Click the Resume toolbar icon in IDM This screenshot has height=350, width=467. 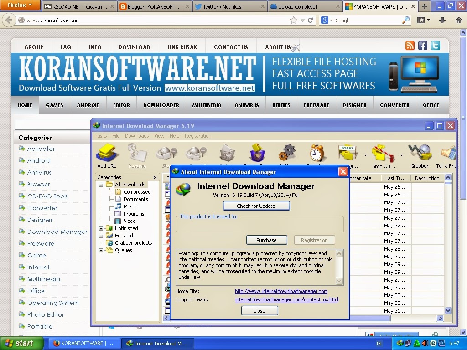pos(137,156)
